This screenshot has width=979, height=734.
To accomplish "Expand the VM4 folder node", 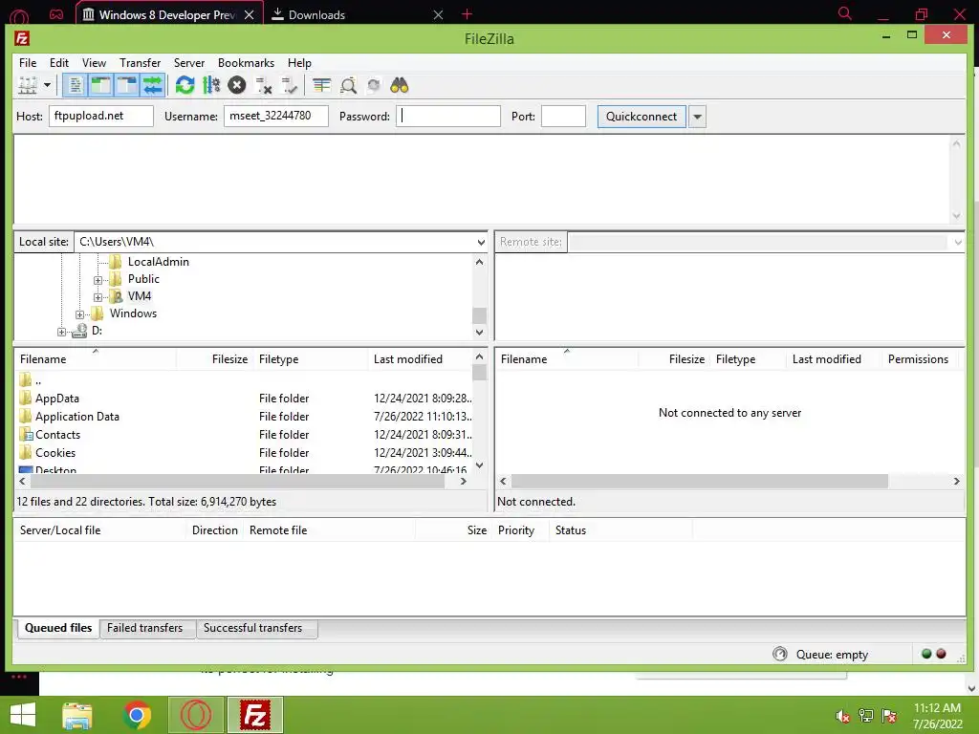I will (x=98, y=297).
